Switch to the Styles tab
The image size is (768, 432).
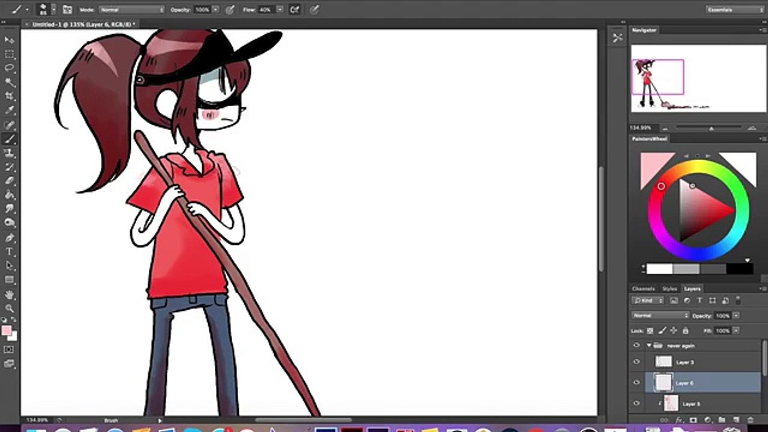670,289
